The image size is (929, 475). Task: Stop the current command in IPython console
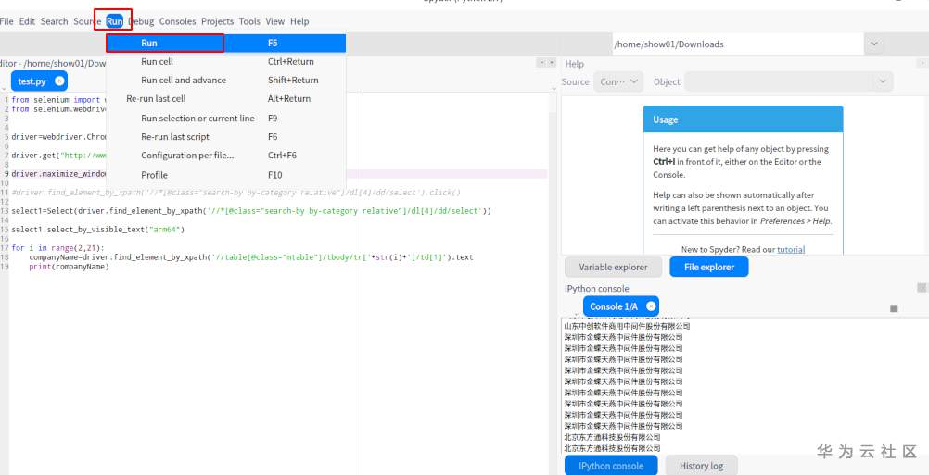tap(894, 308)
